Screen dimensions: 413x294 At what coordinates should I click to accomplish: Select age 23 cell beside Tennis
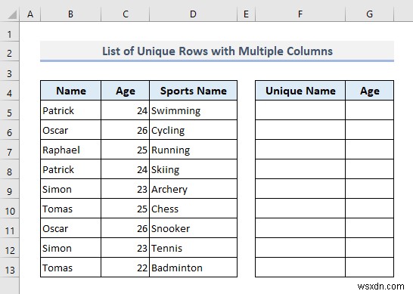point(126,248)
